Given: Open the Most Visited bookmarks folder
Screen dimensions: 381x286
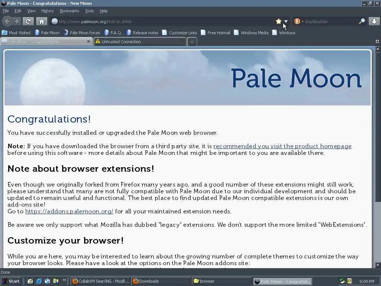Looking at the screenshot, I should click(x=16, y=33).
